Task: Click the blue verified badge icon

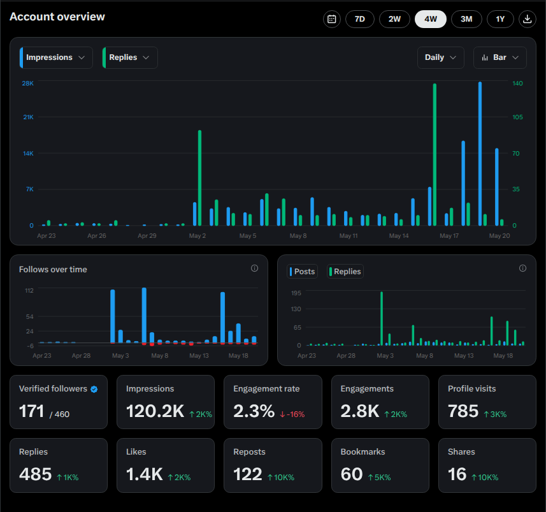Action: pos(94,390)
